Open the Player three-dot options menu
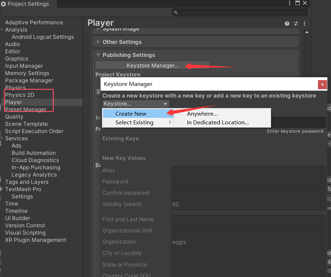The width and height of the screenshot is (331, 277). 304,24
